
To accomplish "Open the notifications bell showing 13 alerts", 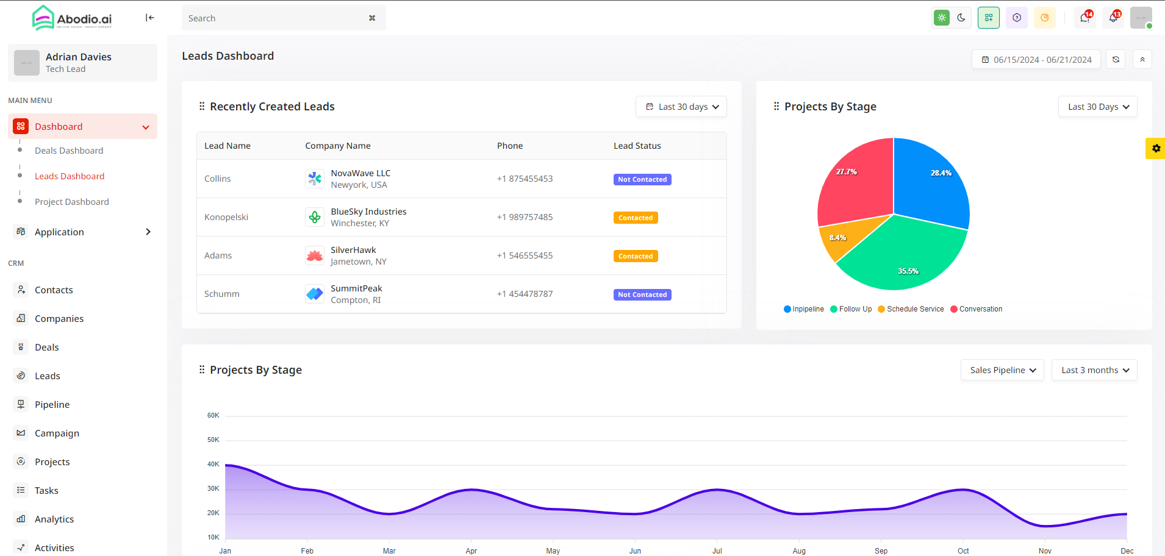I will point(1113,18).
